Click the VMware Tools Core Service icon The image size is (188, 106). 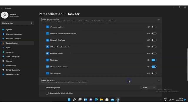click(48, 47)
